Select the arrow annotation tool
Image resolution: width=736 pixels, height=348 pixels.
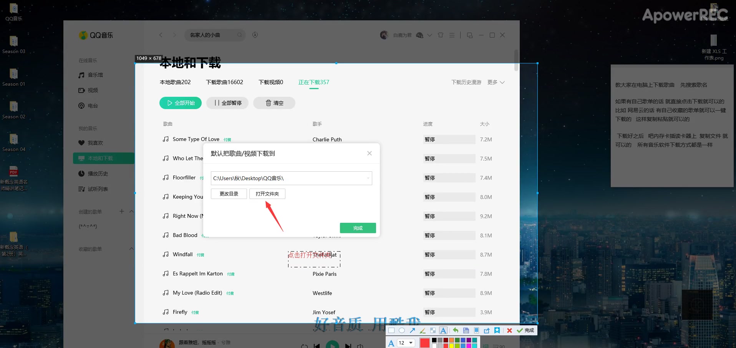point(412,330)
